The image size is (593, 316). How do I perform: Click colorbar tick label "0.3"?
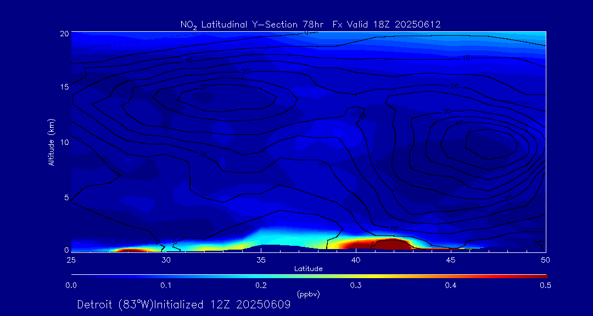(x=356, y=286)
